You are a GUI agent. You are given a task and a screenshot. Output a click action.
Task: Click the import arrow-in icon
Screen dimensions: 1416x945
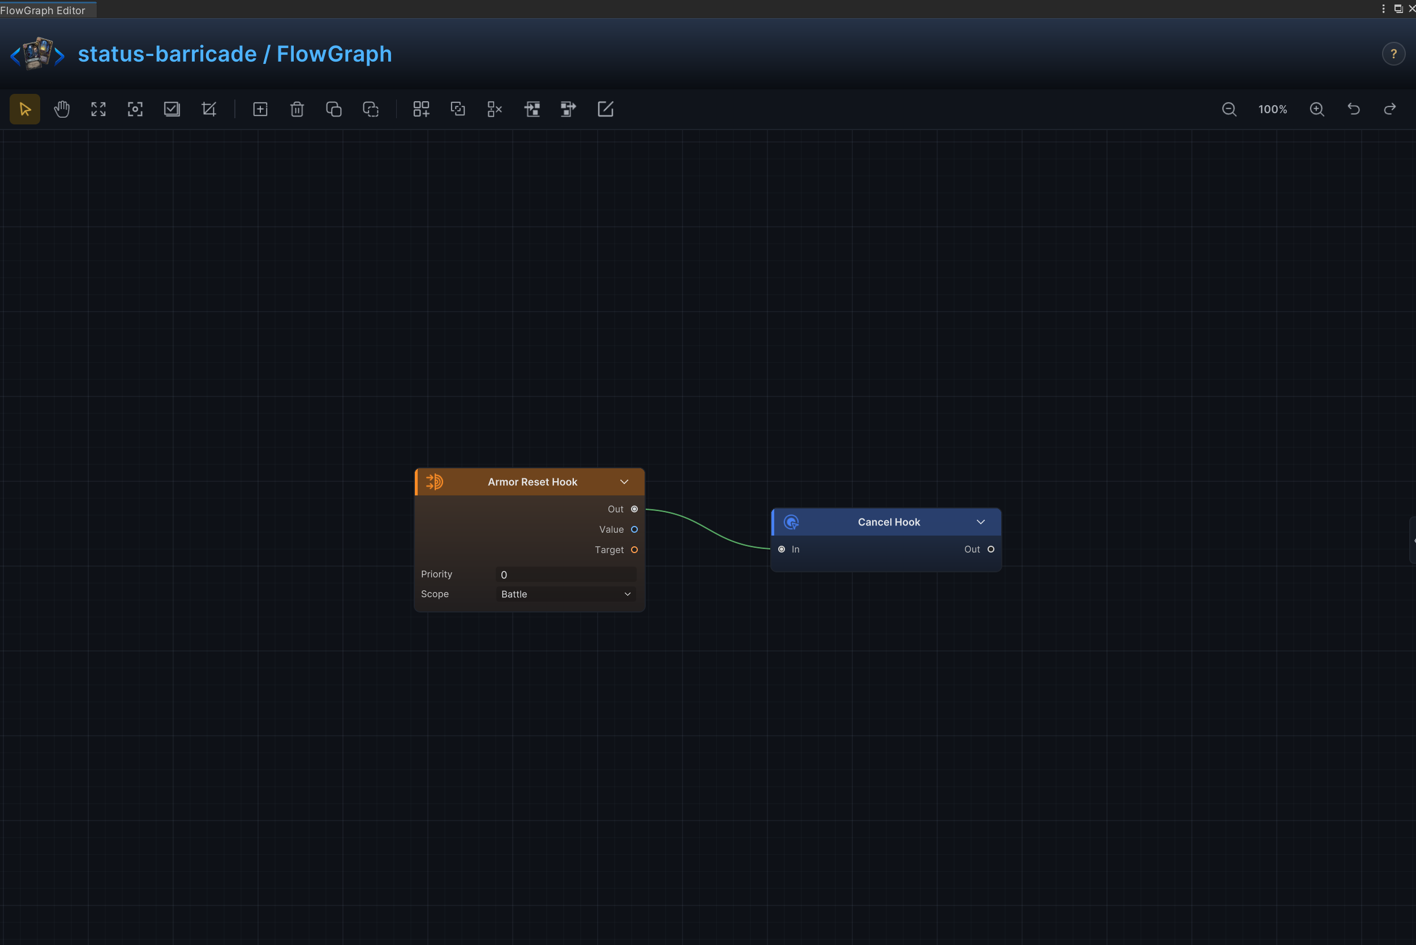click(532, 109)
